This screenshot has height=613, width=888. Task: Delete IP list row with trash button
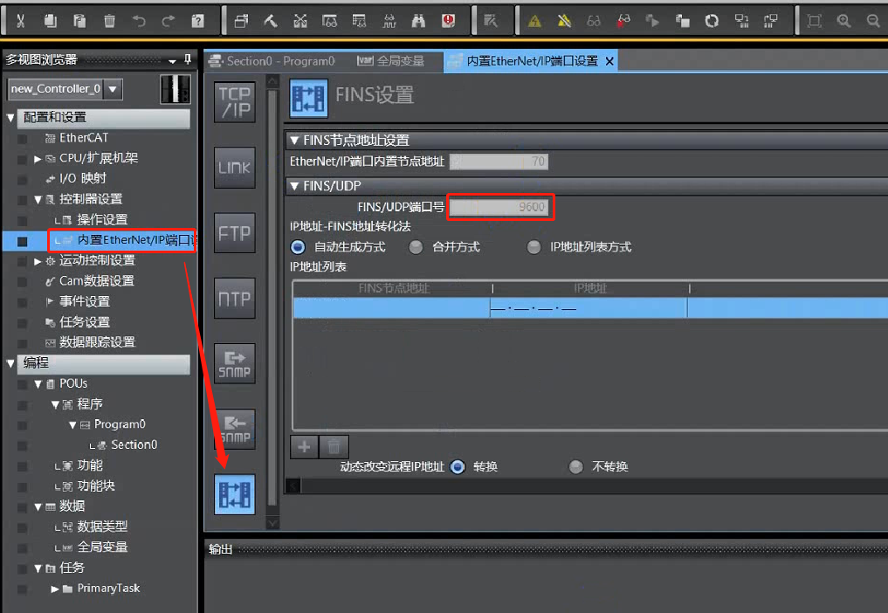click(x=334, y=447)
